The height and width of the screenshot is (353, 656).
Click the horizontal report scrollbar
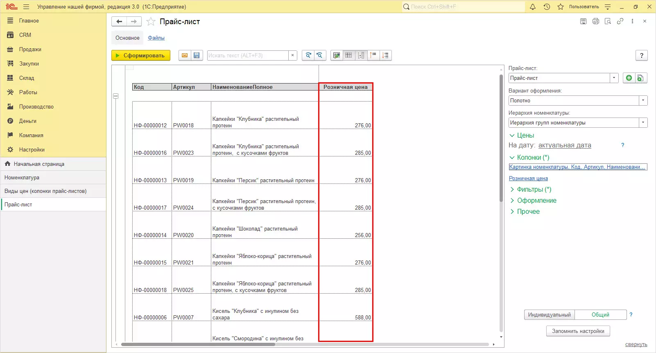(x=198, y=344)
